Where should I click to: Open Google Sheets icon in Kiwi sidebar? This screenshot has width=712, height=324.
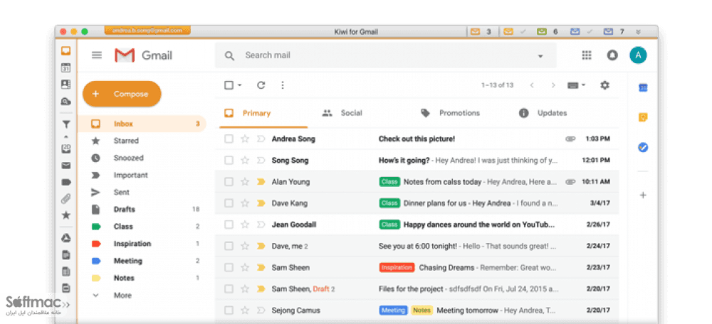(66, 271)
